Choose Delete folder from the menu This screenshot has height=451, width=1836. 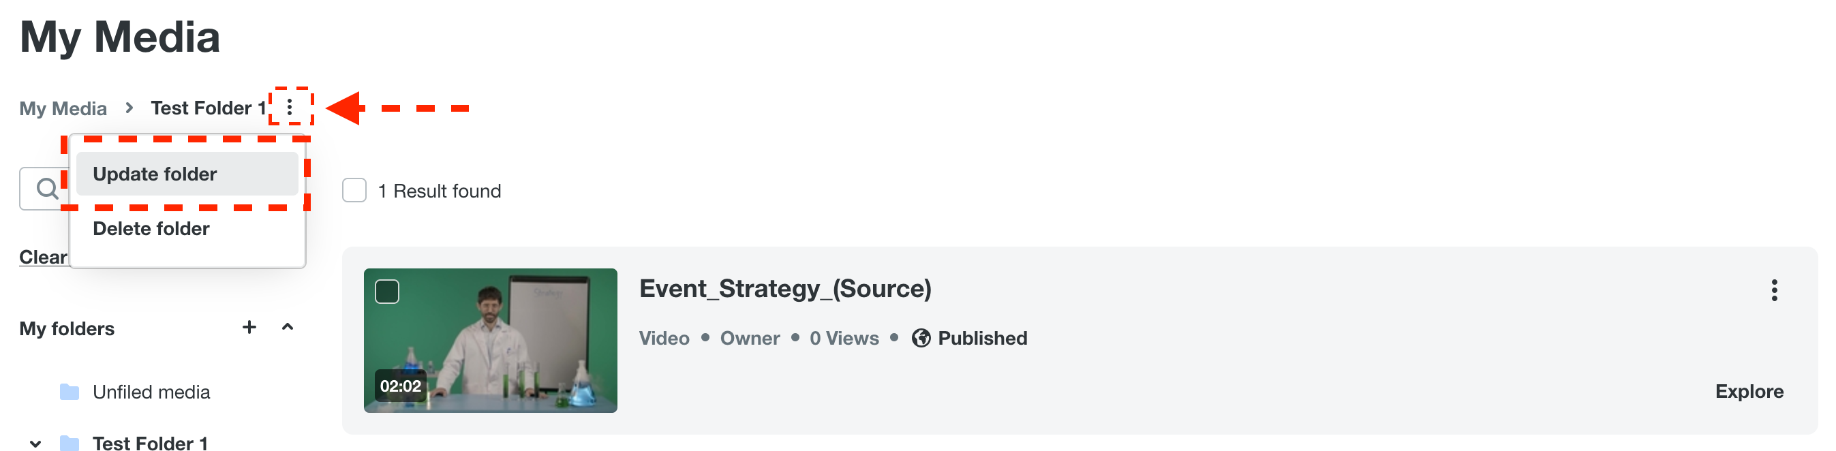click(151, 229)
